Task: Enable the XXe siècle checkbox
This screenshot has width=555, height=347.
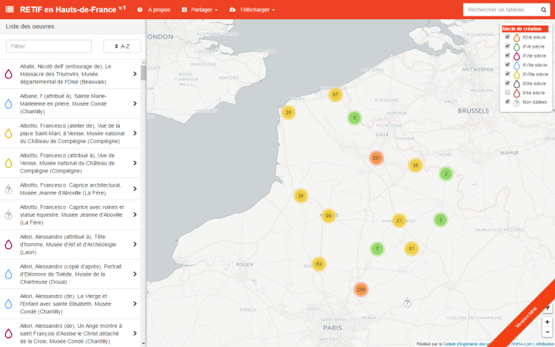Action: (x=507, y=93)
